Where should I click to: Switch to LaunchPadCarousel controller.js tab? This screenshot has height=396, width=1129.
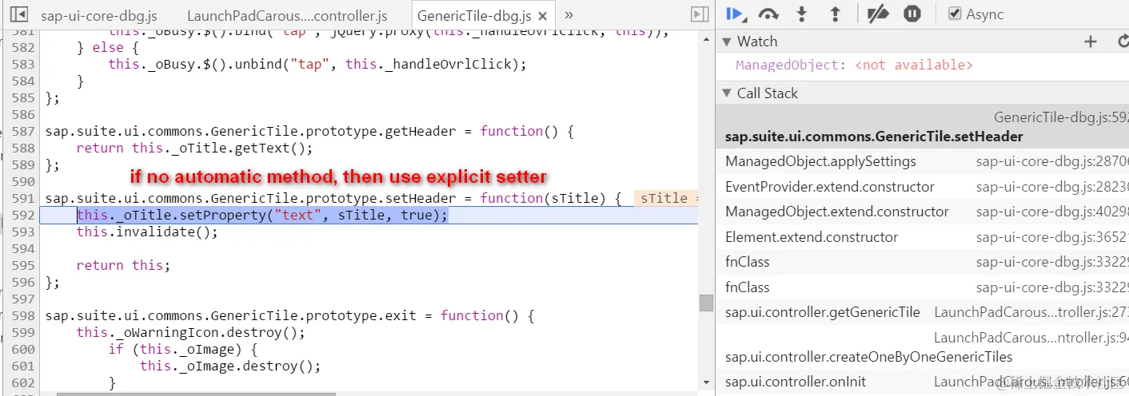287,15
